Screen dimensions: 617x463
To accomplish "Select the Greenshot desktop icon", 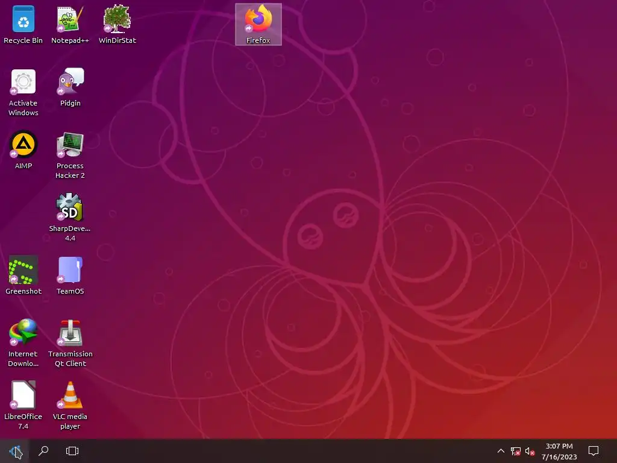I will click(x=23, y=275).
